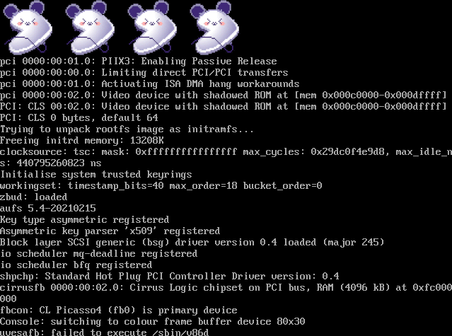Click the 'workingset: timestamp_bits=40' line

[x=161, y=186]
